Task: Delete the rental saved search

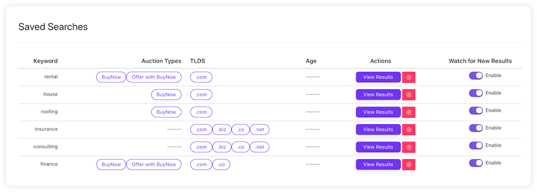Action: point(409,78)
